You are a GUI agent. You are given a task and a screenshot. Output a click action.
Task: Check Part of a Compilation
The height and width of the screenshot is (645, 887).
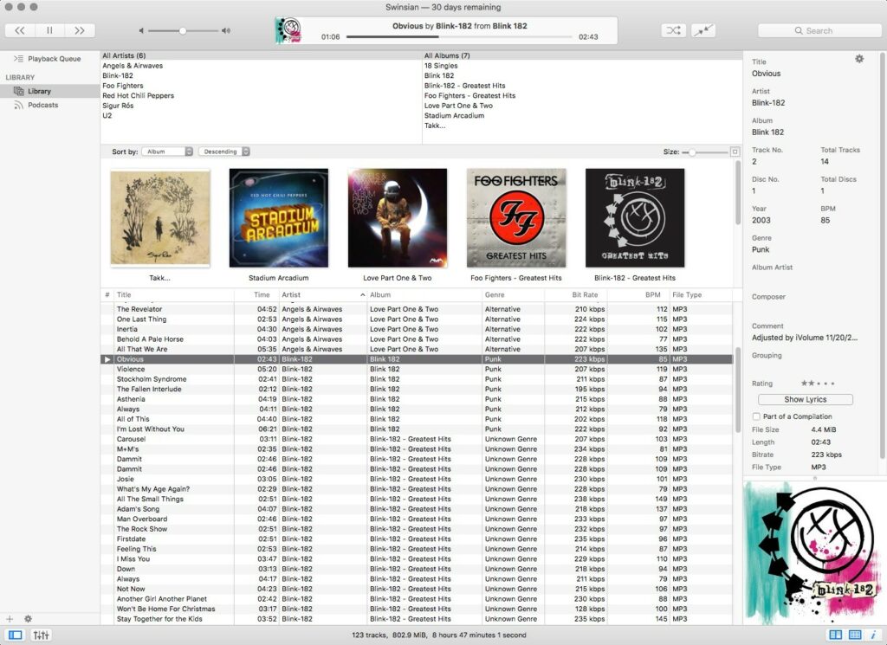756,416
